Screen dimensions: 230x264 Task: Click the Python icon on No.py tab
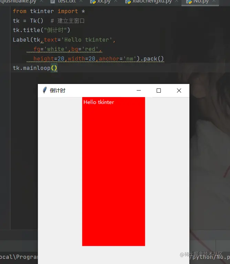189,1
